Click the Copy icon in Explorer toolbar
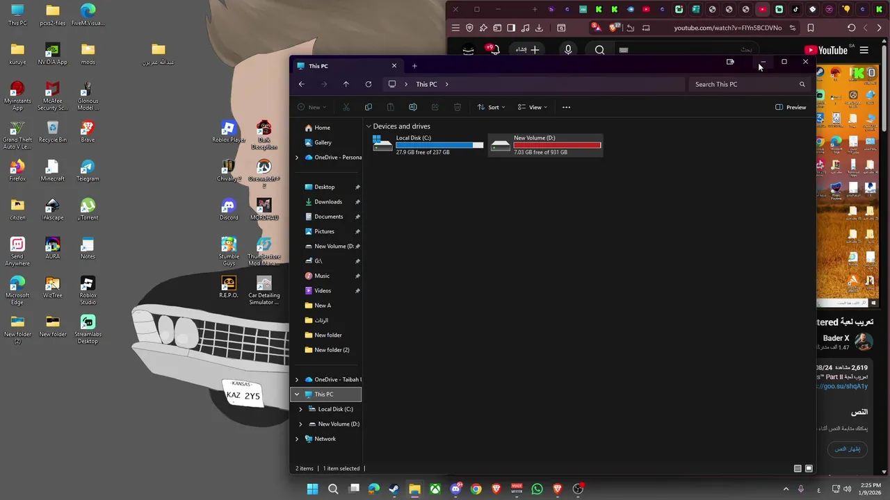Image resolution: width=890 pixels, height=500 pixels. [x=368, y=107]
